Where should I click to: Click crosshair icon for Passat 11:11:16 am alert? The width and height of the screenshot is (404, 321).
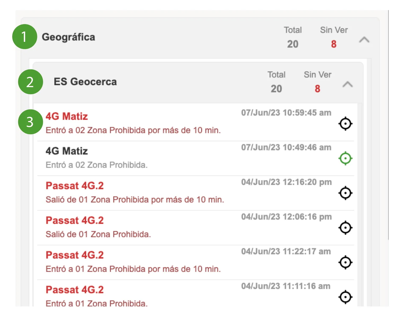tap(345, 297)
